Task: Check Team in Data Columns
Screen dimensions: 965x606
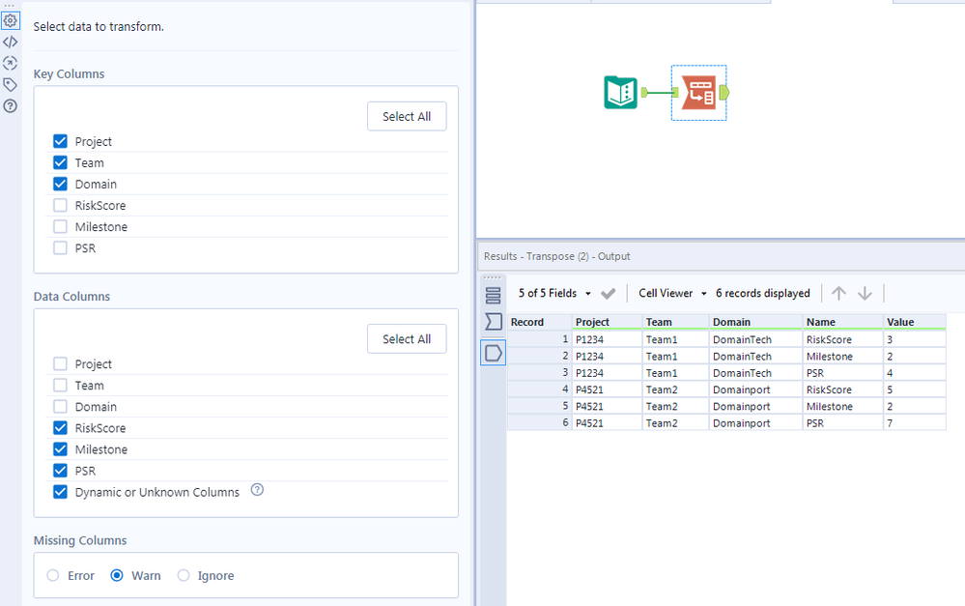Action: (60, 386)
